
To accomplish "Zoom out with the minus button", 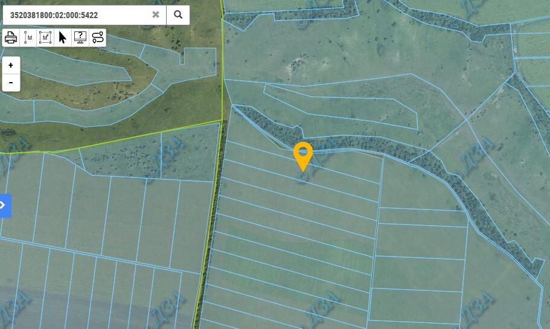I will coord(11,83).
